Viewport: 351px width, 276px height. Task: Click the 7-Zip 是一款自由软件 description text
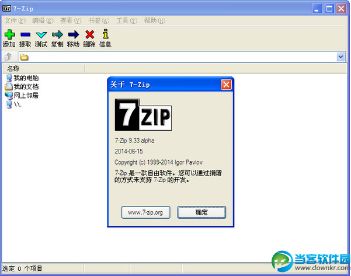click(168, 176)
